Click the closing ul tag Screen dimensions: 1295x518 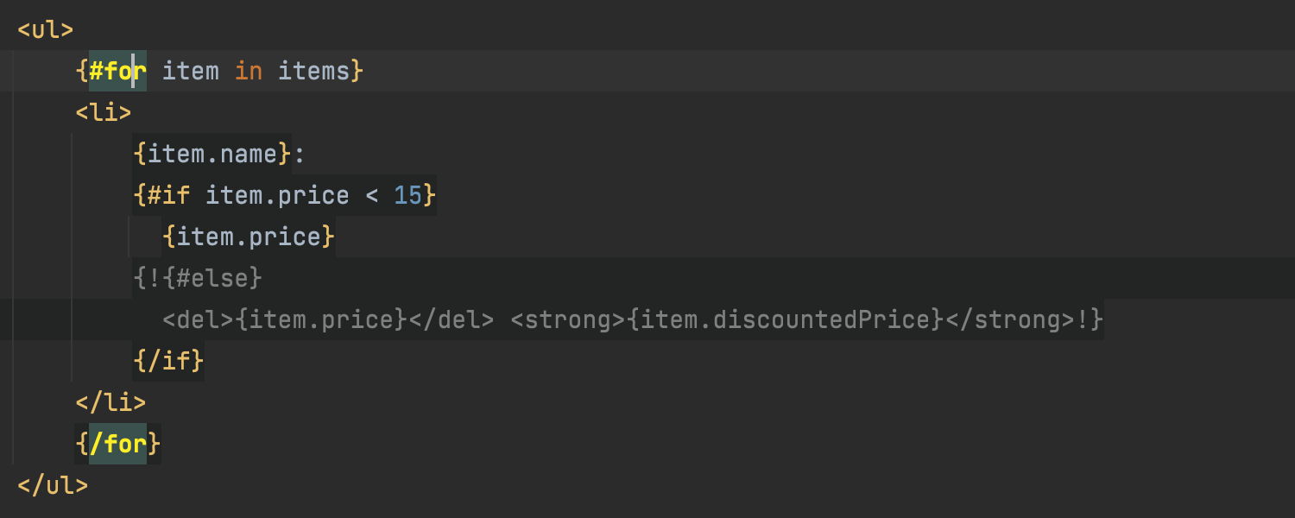click(53, 485)
